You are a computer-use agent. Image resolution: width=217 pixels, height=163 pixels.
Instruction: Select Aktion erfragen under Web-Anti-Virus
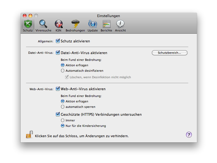(x=63, y=101)
